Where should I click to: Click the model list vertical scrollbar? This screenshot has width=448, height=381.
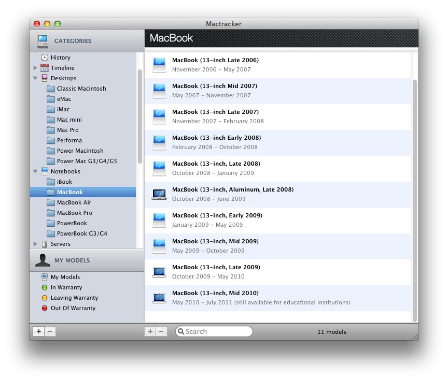[415, 201]
